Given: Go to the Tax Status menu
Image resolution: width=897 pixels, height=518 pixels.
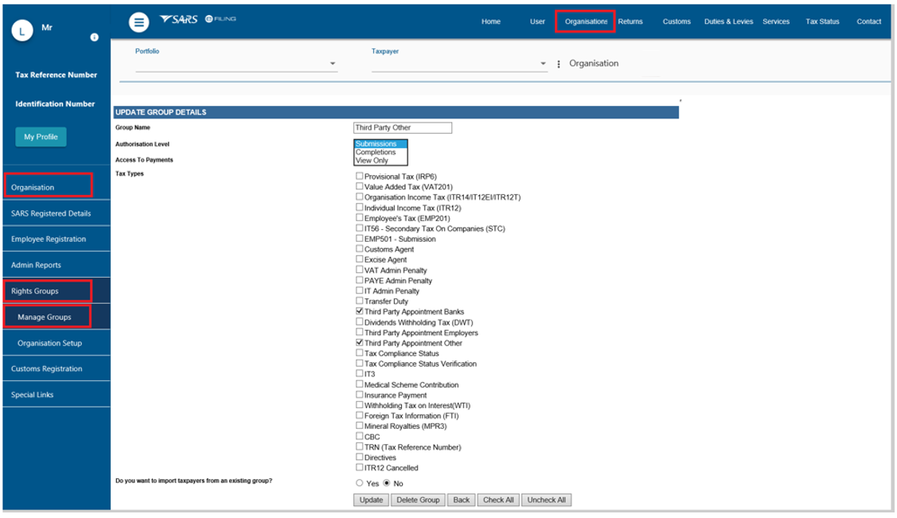Looking at the screenshot, I should click(x=822, y=21).
